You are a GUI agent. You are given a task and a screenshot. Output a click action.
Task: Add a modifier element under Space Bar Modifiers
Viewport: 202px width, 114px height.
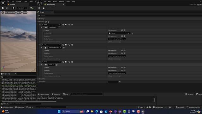122,36
